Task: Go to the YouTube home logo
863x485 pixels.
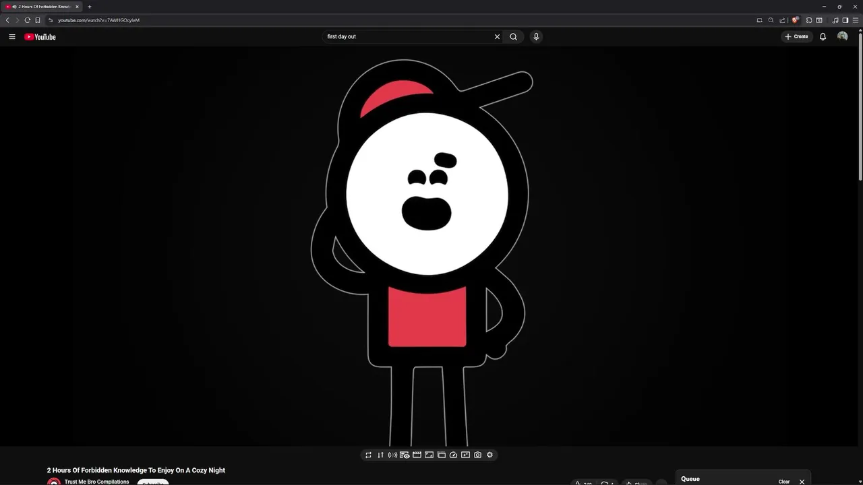Action: pos(40,37)
